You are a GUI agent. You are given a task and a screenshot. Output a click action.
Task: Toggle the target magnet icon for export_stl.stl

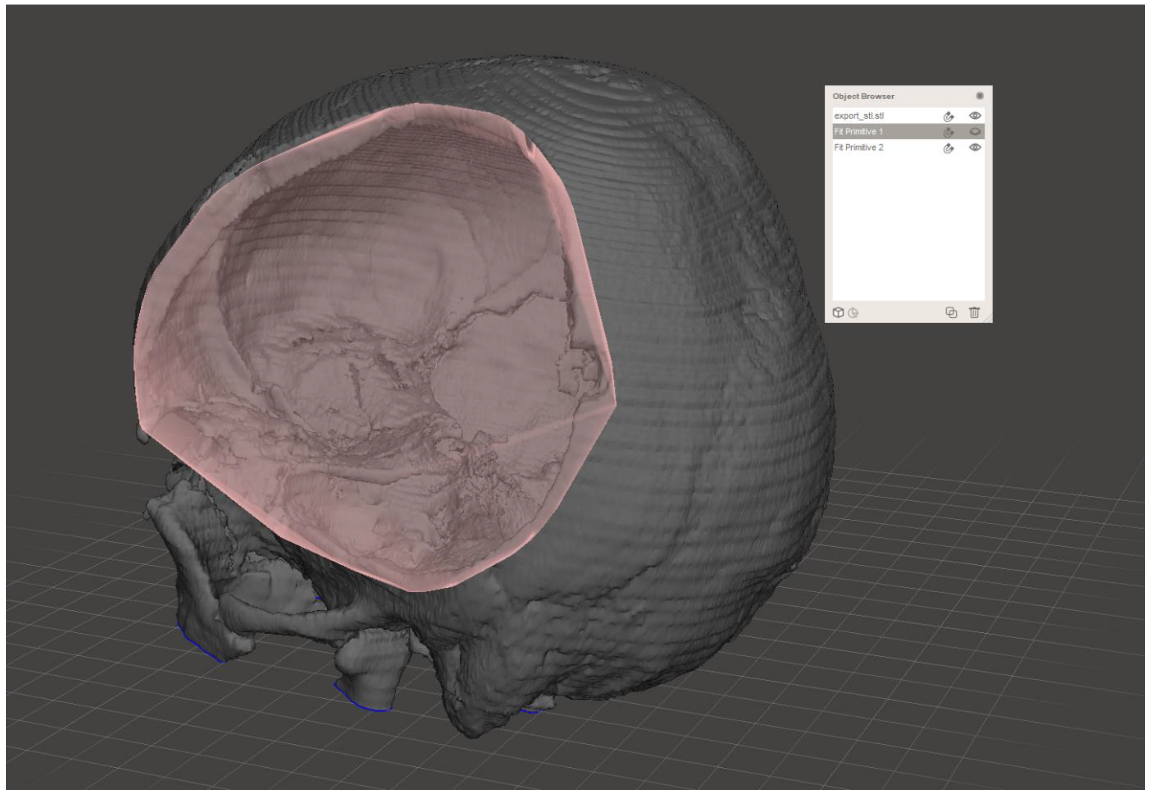[x=948, y=116]
